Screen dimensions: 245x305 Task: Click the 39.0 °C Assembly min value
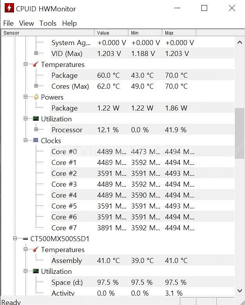pyautogui.click(x=142, y=261)
